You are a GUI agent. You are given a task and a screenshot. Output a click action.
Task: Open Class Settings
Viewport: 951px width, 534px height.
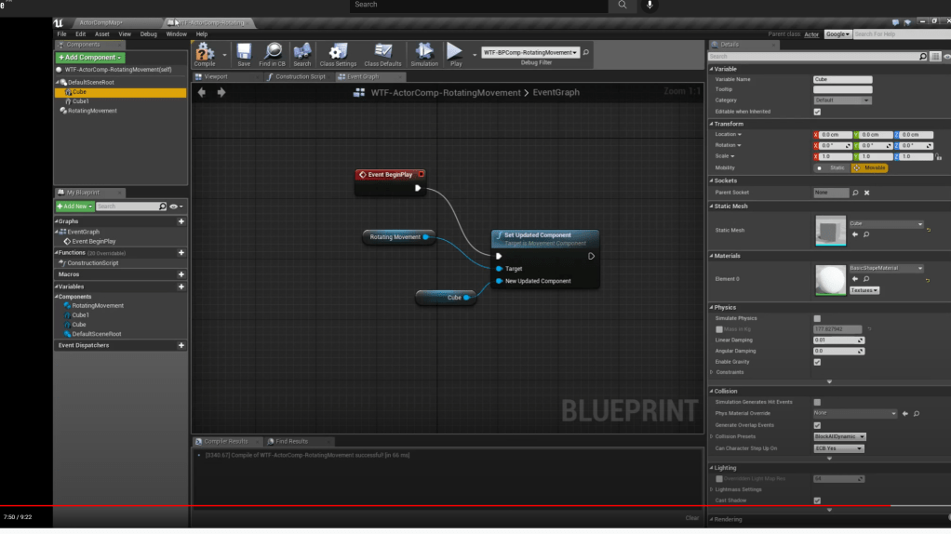click(339, 53)
